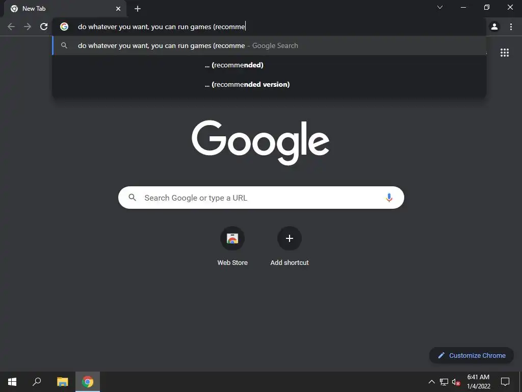Click into the address bar text
This screenshot has width=522, height=392.
(x=162, y=27)
